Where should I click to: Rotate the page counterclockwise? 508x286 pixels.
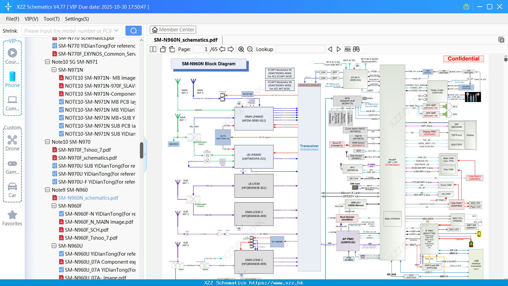tap(163, 49)
